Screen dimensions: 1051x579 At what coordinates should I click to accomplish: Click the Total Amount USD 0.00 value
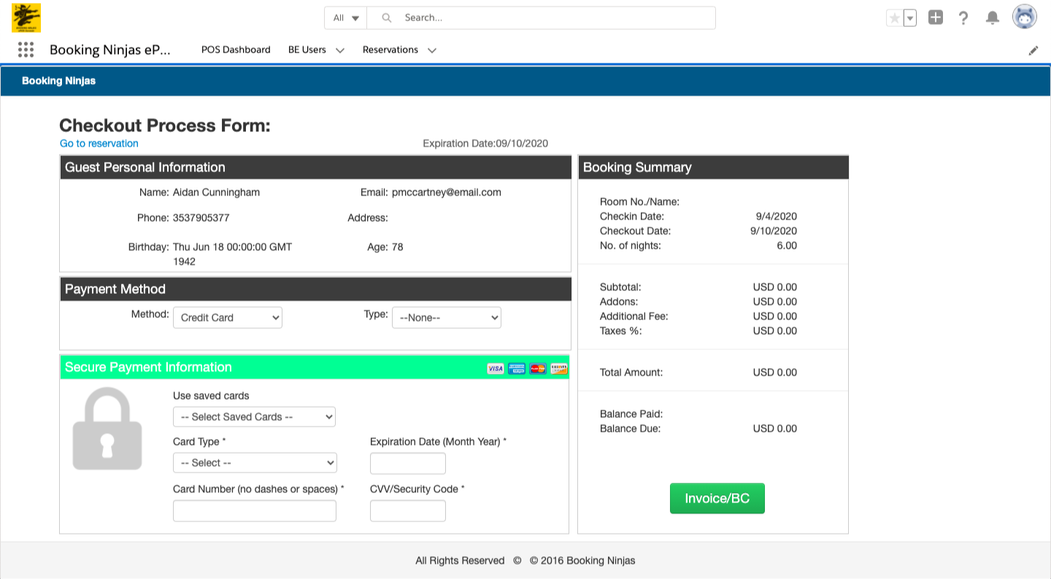(775, 372)
